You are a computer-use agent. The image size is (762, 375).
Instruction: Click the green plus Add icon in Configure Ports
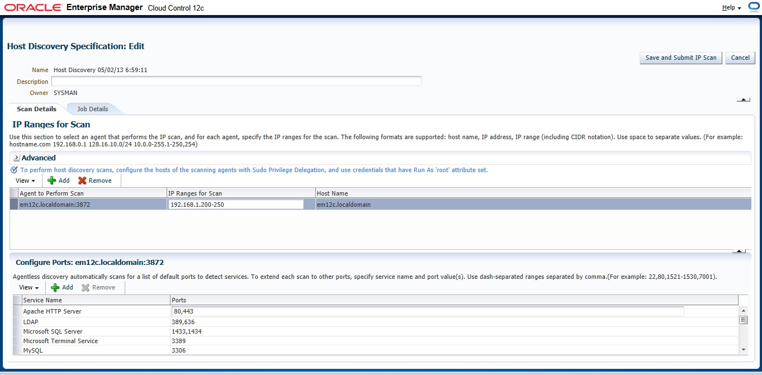pos(55,287)
